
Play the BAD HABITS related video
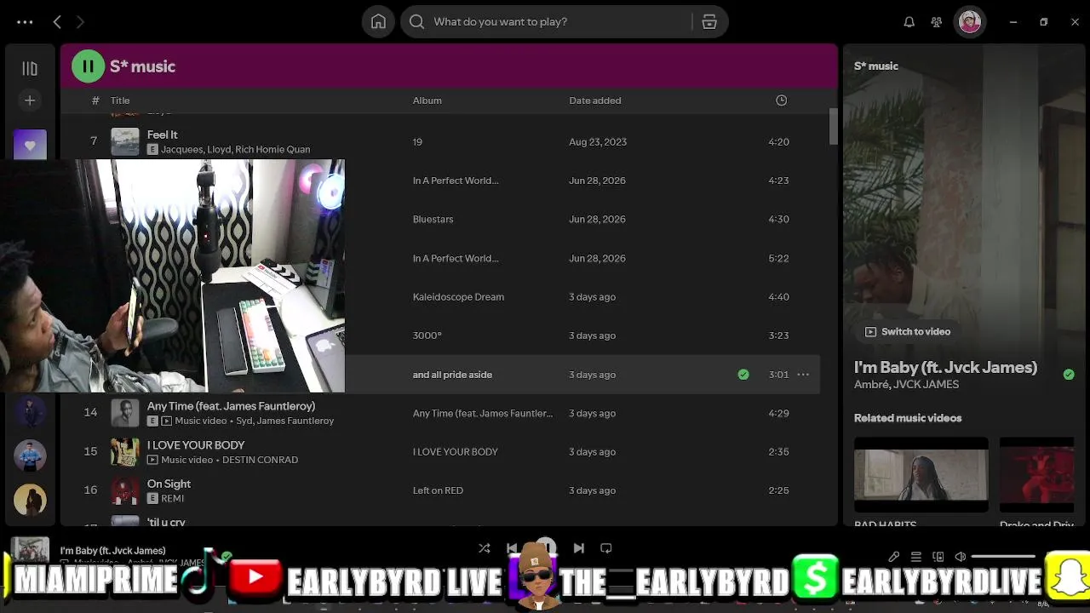tap(921, 474)
